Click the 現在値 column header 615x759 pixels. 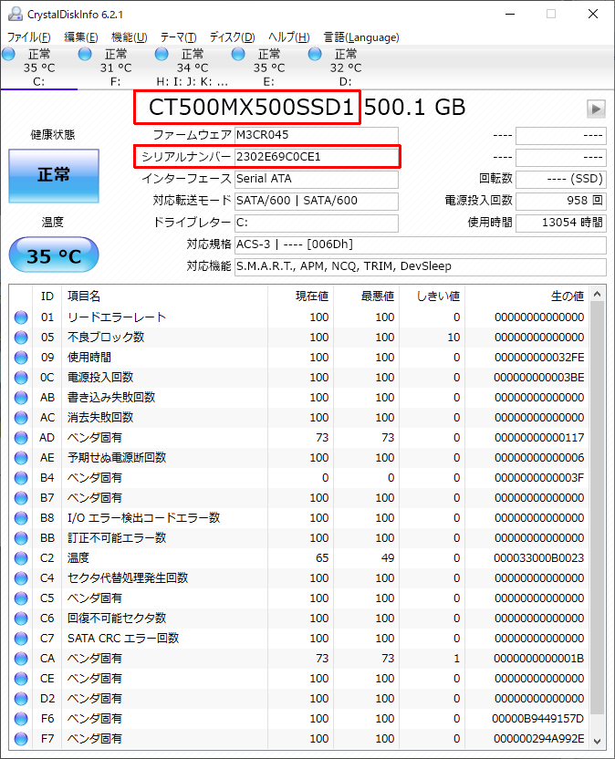[x=300, y=296]
